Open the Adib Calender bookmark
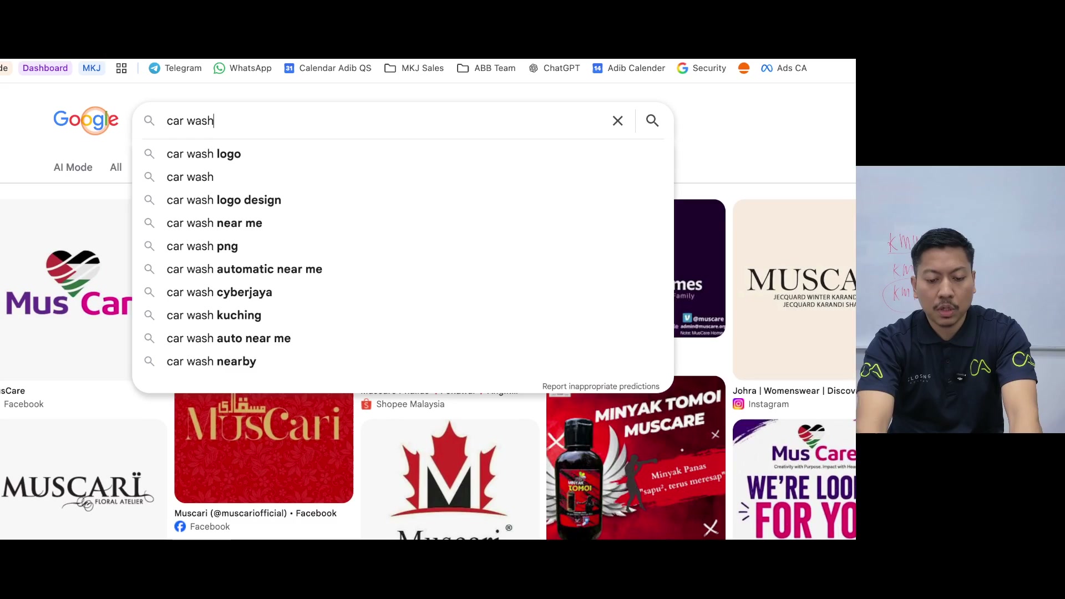The width and height of the screenshot is (1065, 599). point(628,68)
